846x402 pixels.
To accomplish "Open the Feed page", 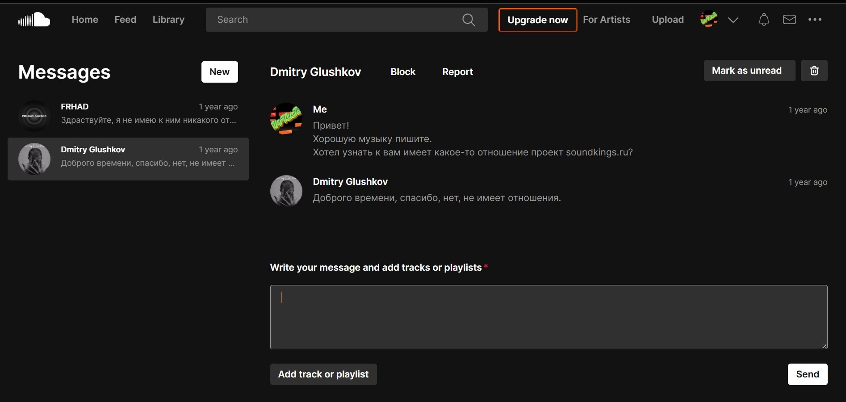I will 125,20.
